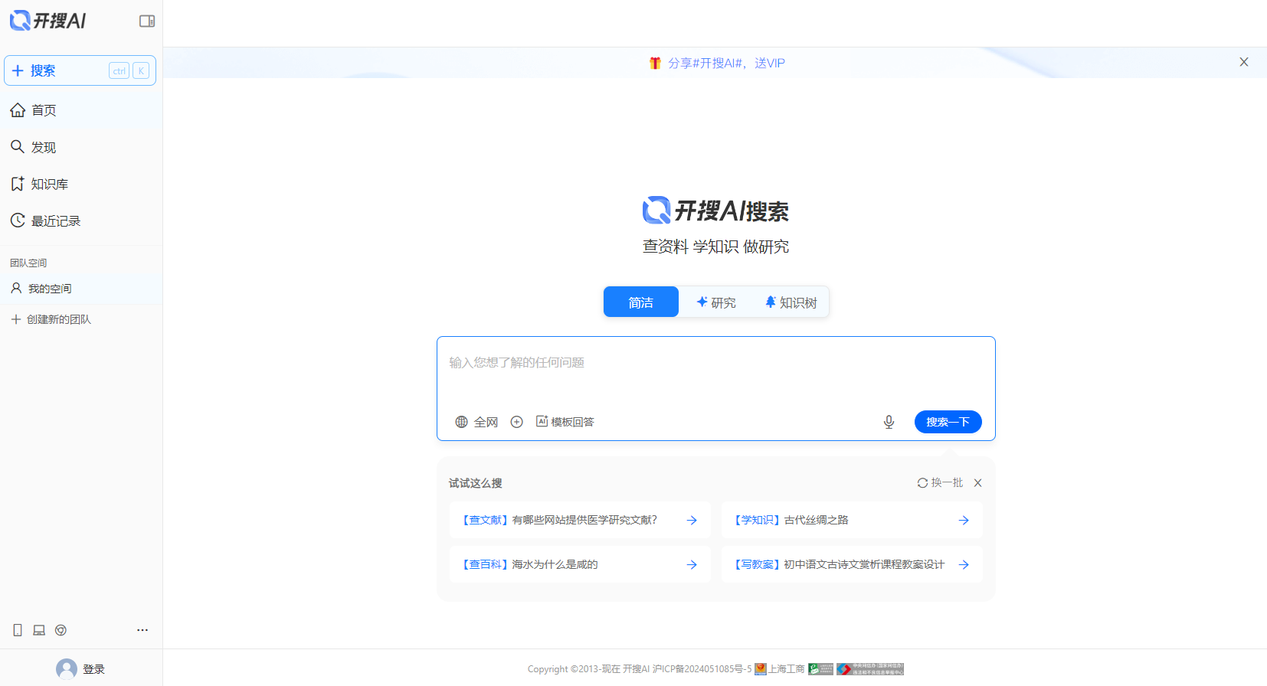The image size is (1267, 686).
Task: Click the clock icon beside 最近记录
Action: 18,220
